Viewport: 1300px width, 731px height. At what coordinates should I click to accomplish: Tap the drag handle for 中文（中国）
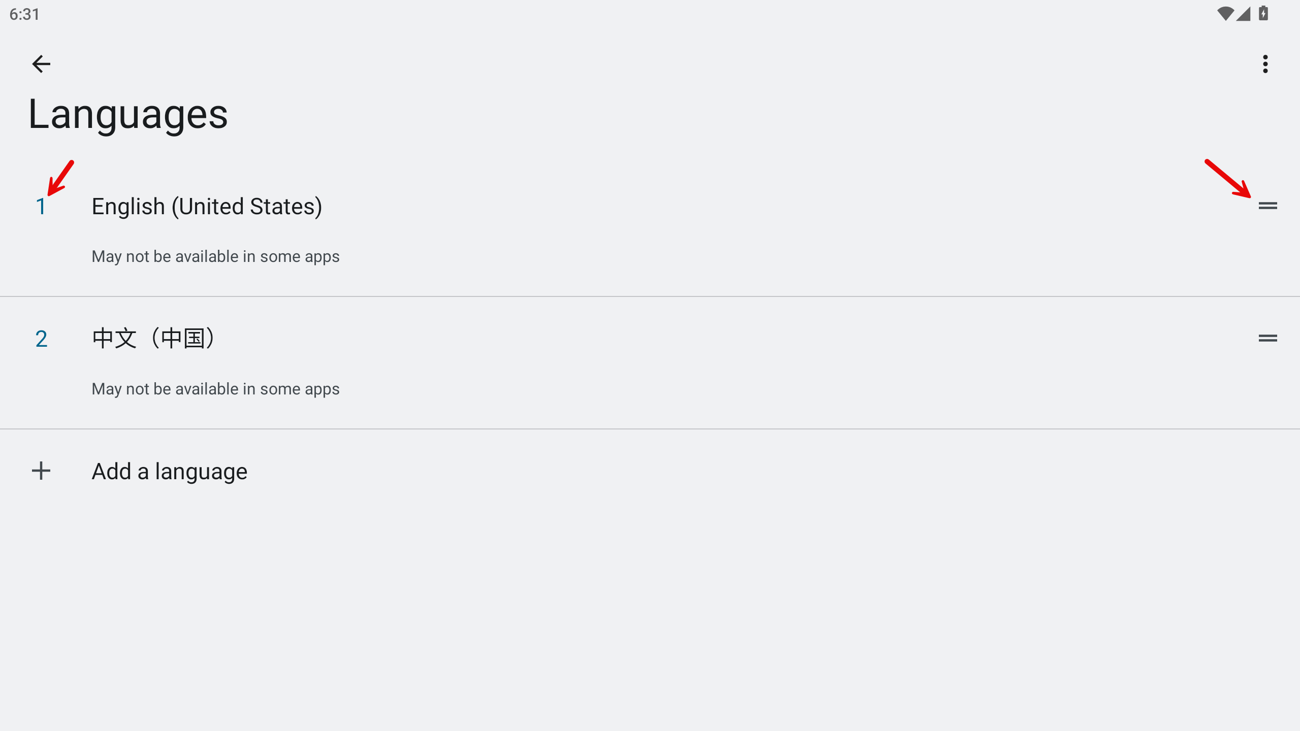click(x=1267, y=338)
